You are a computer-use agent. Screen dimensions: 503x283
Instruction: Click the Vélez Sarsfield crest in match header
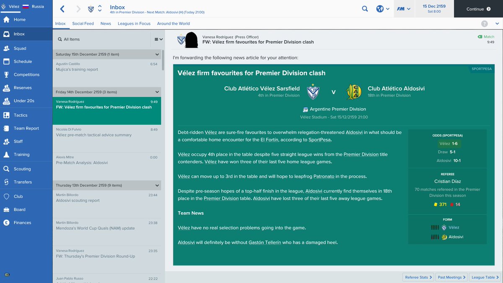pyautogui.click(x=313, y=92)
